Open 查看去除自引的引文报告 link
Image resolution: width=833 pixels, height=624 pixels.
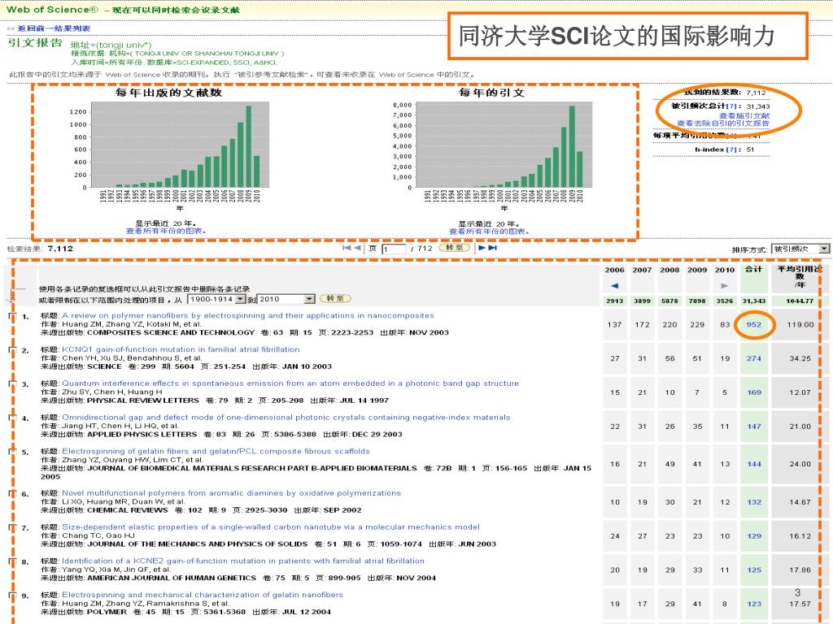click(x=723, y=123)
